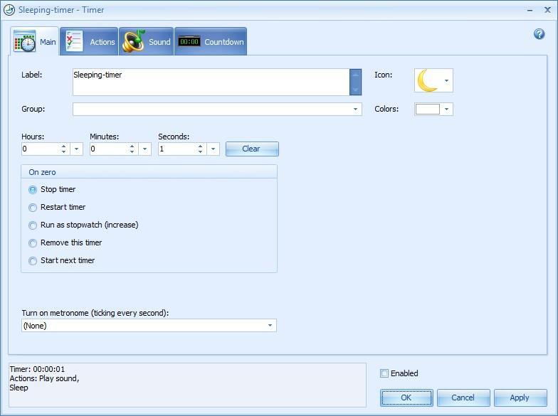Open the Seconds dropdown arrow

[x=213, y=149]
